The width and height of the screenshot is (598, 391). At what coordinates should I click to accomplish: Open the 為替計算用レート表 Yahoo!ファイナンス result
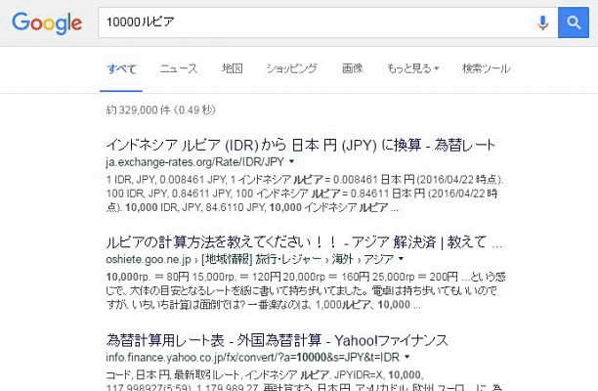point(277,340)
